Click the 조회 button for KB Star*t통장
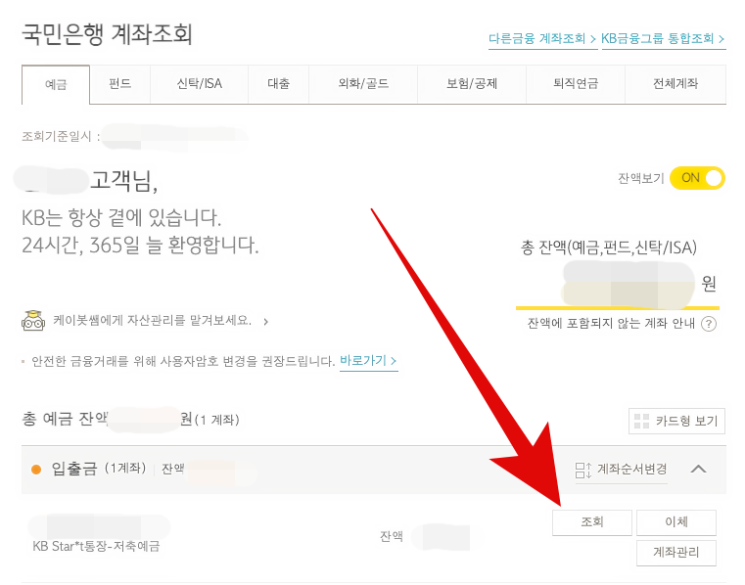The width and height of the screenshot is (745, 585). [592, 522]
